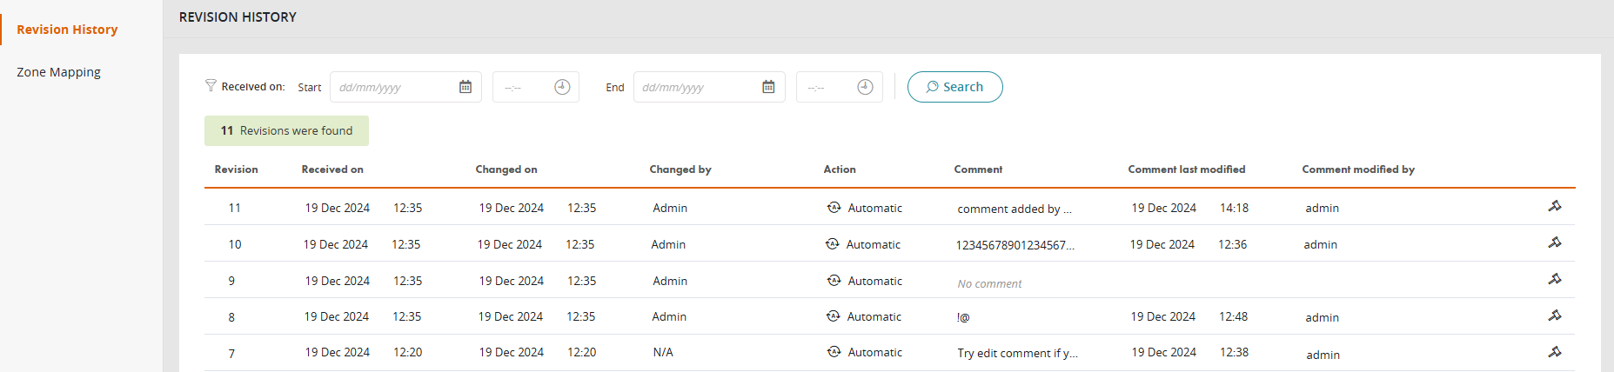Switch to Zone Mapping in the sidebar
Viewport: 1614px width, 372px height.
click(x=58, y=72)
